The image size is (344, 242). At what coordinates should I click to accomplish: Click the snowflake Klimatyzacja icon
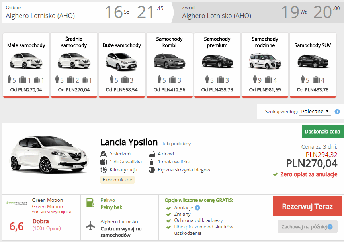coord(103,170)
